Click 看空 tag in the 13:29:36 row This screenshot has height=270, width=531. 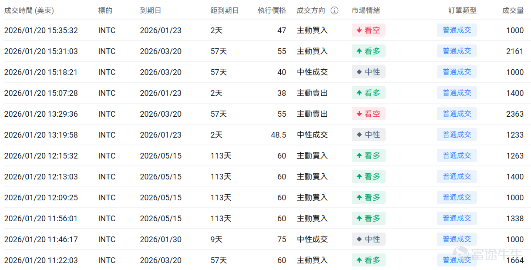tap(369, 114)
